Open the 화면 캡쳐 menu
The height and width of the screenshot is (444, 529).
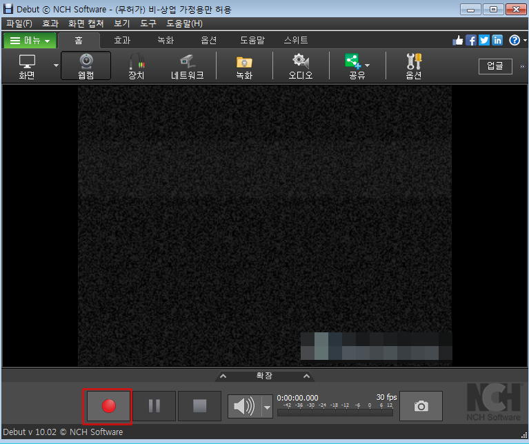(x=86, y=23)
